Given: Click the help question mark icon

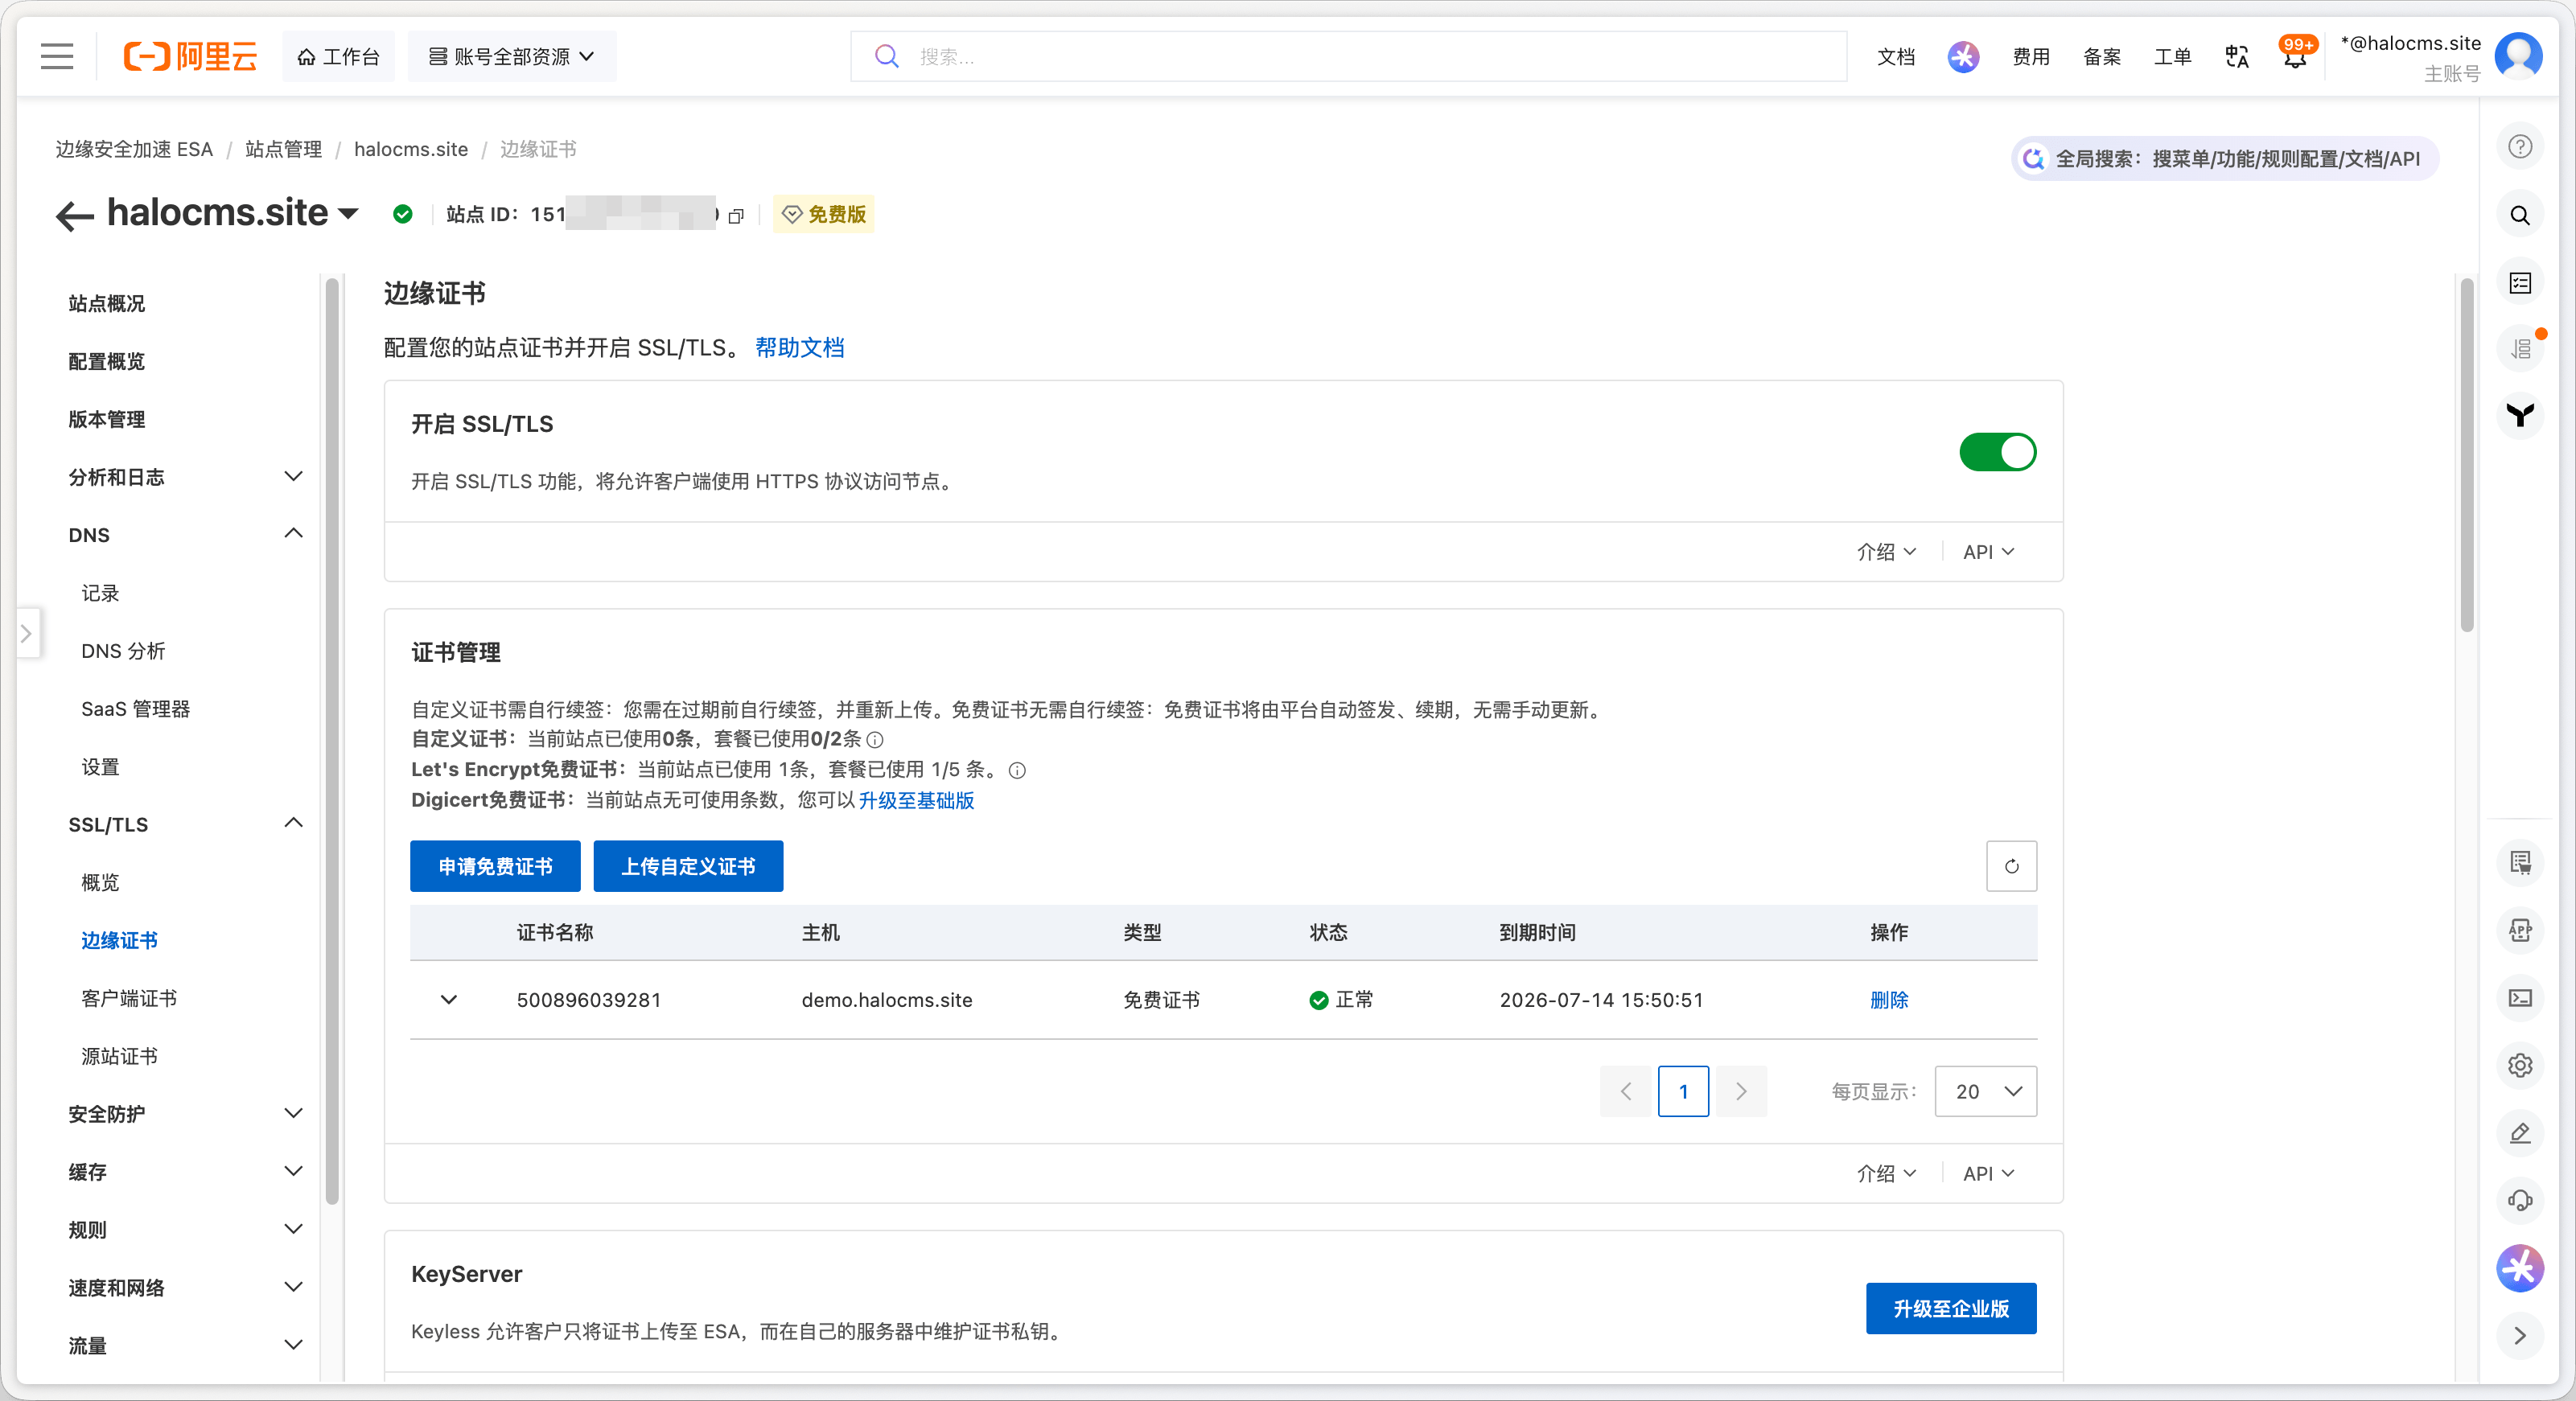Looking at the screenshot, I should coord(2520,147).
